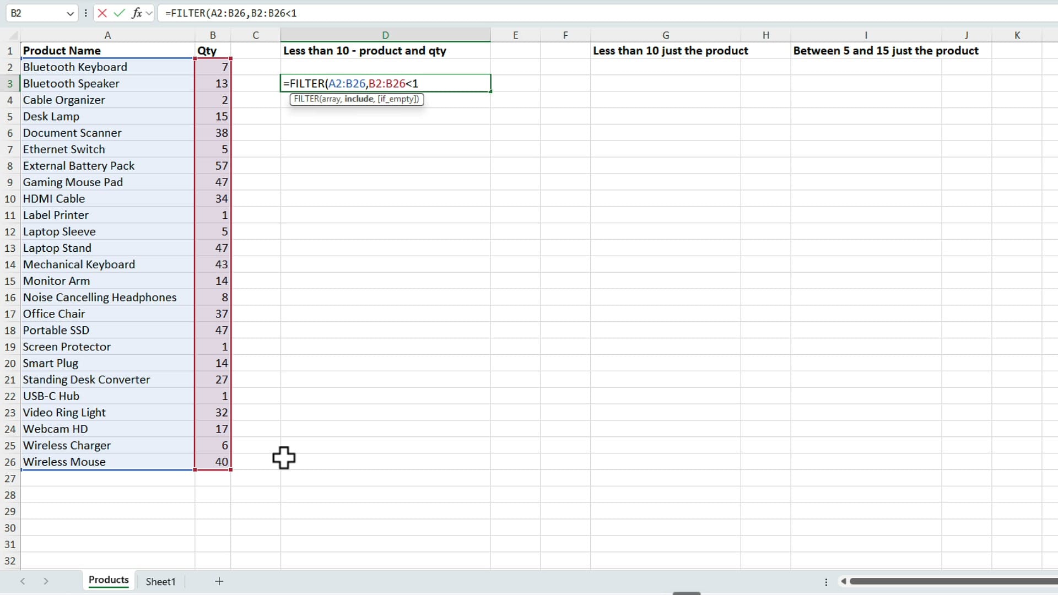Go to next sheet using right arrow
This screenshot has height=595, width=1058.
[x=46, y=581]
